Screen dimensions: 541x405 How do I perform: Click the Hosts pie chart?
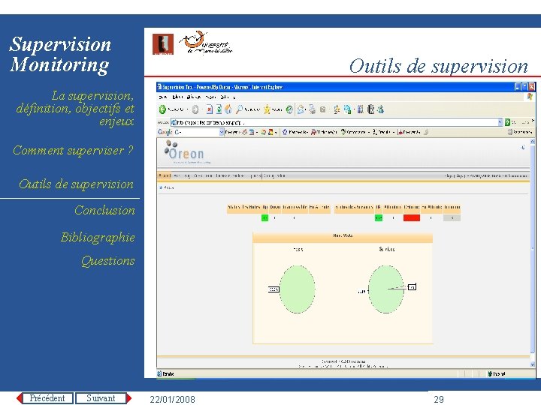[297, 289]
